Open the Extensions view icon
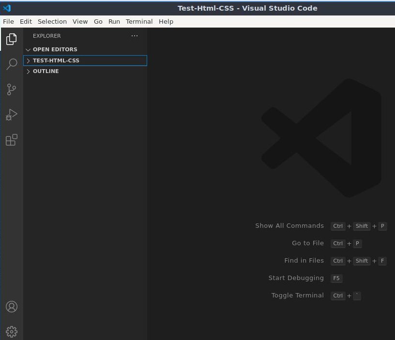Viewport: 395px width, 340px height. pos(11,140)
